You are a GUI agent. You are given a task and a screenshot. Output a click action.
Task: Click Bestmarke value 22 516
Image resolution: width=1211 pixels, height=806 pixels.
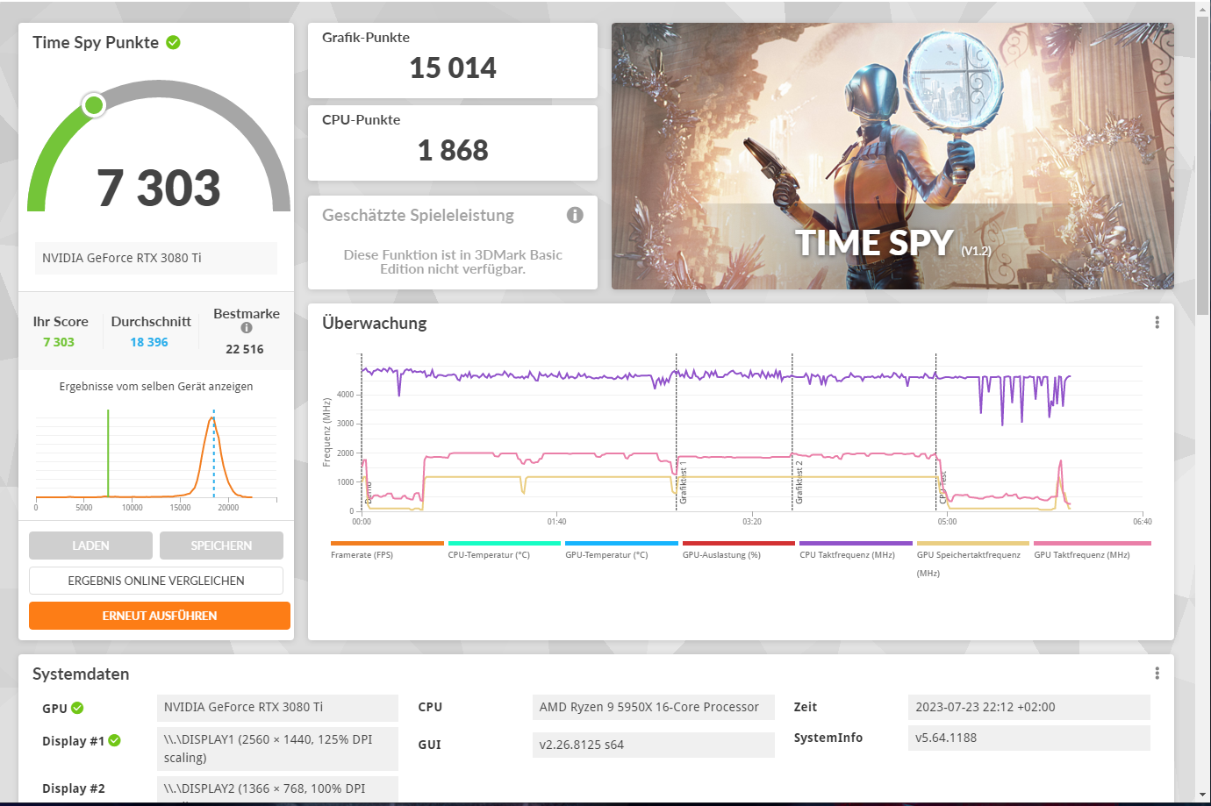coord(245,349)
